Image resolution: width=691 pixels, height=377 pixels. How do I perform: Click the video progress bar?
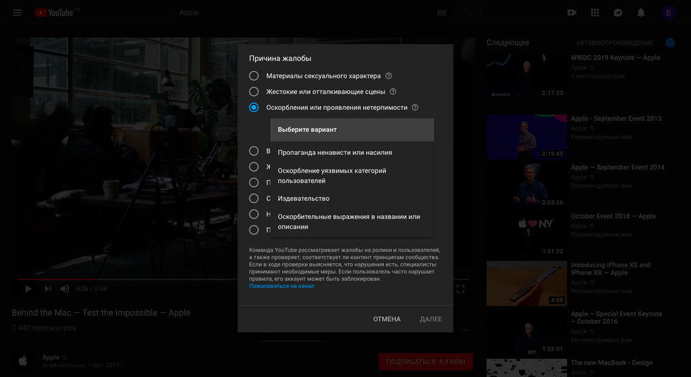click(243, 279)
